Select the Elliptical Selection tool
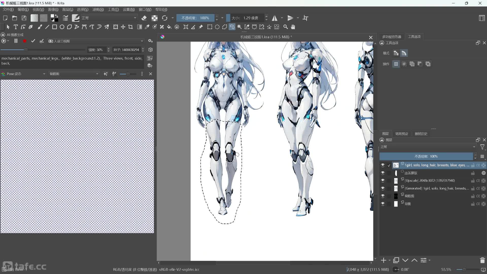The height and width of the screenshot is (274, 487). pyautogui.click(x=217, y=27)
